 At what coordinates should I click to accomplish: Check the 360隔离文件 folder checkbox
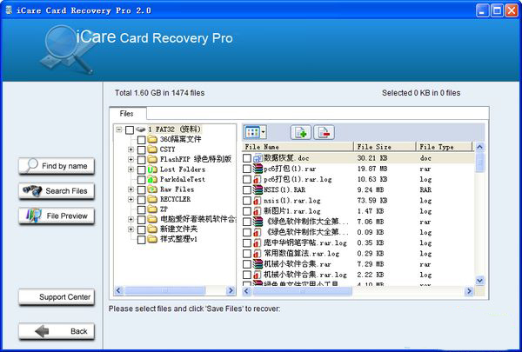tap(141, 139)
